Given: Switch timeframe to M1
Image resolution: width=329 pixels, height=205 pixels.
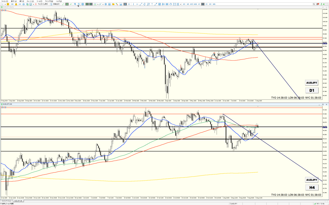Looking at the screenshot, I should pyautogui.click(x=184, y=4).
